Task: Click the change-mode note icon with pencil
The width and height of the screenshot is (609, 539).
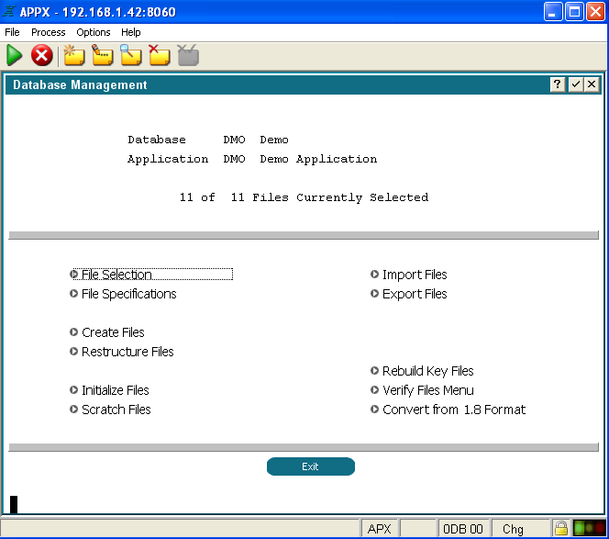Action: pos(103,56)
